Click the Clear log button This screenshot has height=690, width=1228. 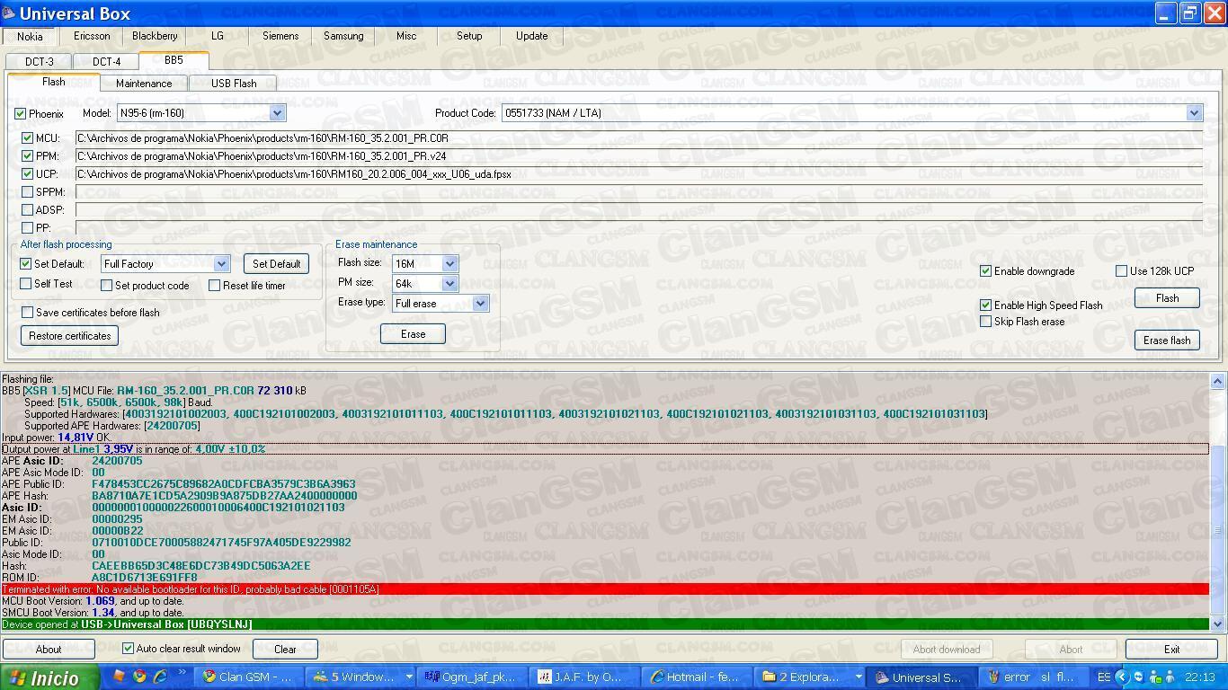click(285, 650)
